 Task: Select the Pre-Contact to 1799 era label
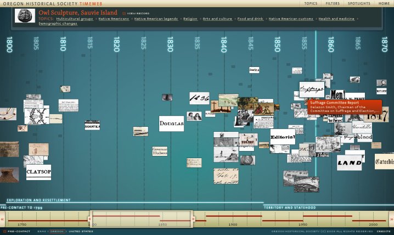tap(21, 208)
